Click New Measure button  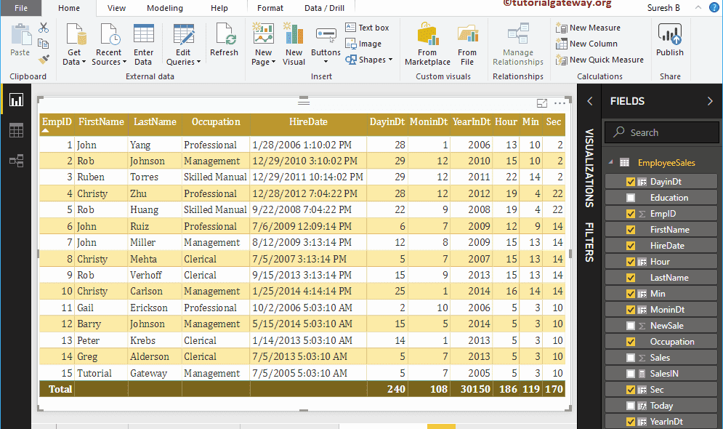pyautogui.click(x=589, y=28)
